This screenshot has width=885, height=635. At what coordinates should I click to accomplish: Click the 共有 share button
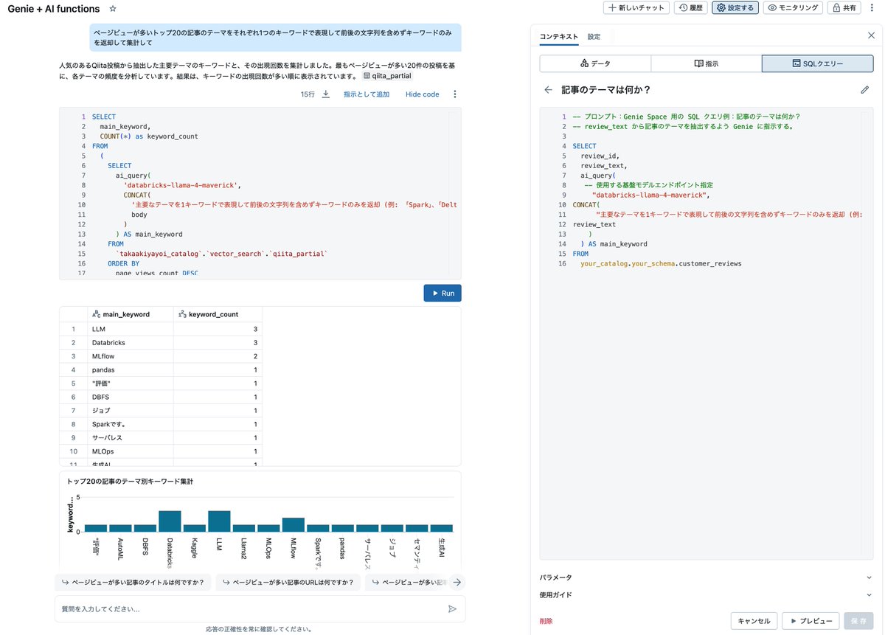844,8
